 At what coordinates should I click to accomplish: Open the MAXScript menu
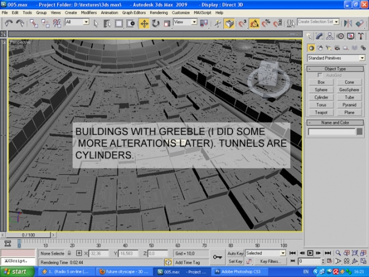coord(202,12)
